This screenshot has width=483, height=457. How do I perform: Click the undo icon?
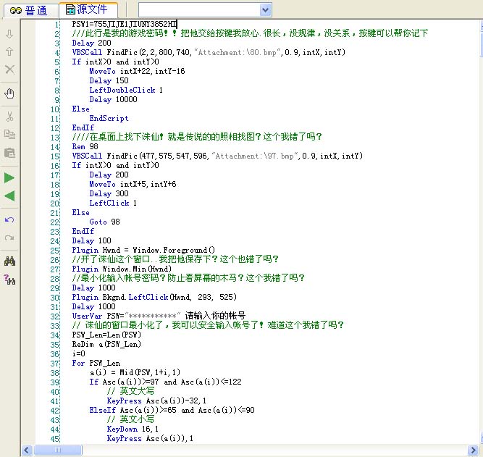pyautogui.click(x=9, y=219)
